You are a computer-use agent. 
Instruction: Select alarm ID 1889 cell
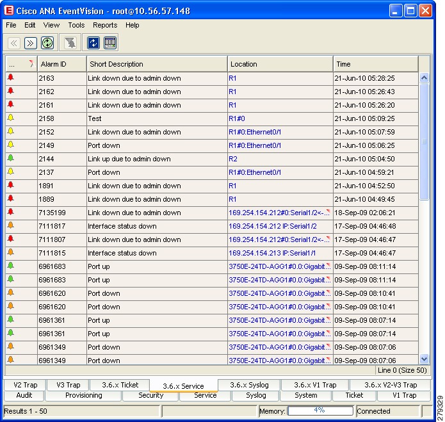[x=62, y=199]
